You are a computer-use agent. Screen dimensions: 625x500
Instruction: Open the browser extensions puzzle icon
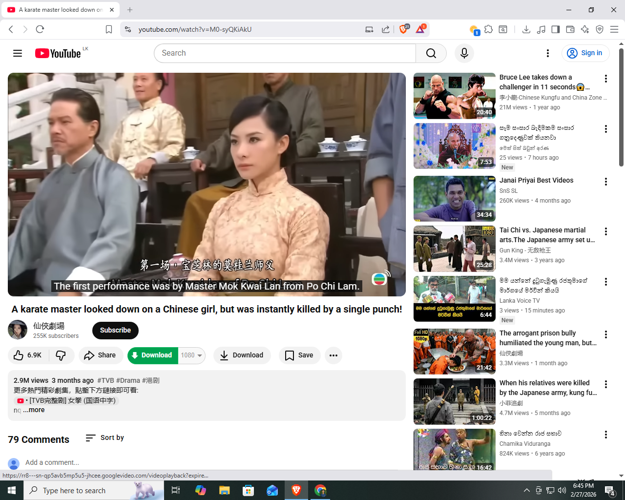pyautogui.click(x=488, y=29)
